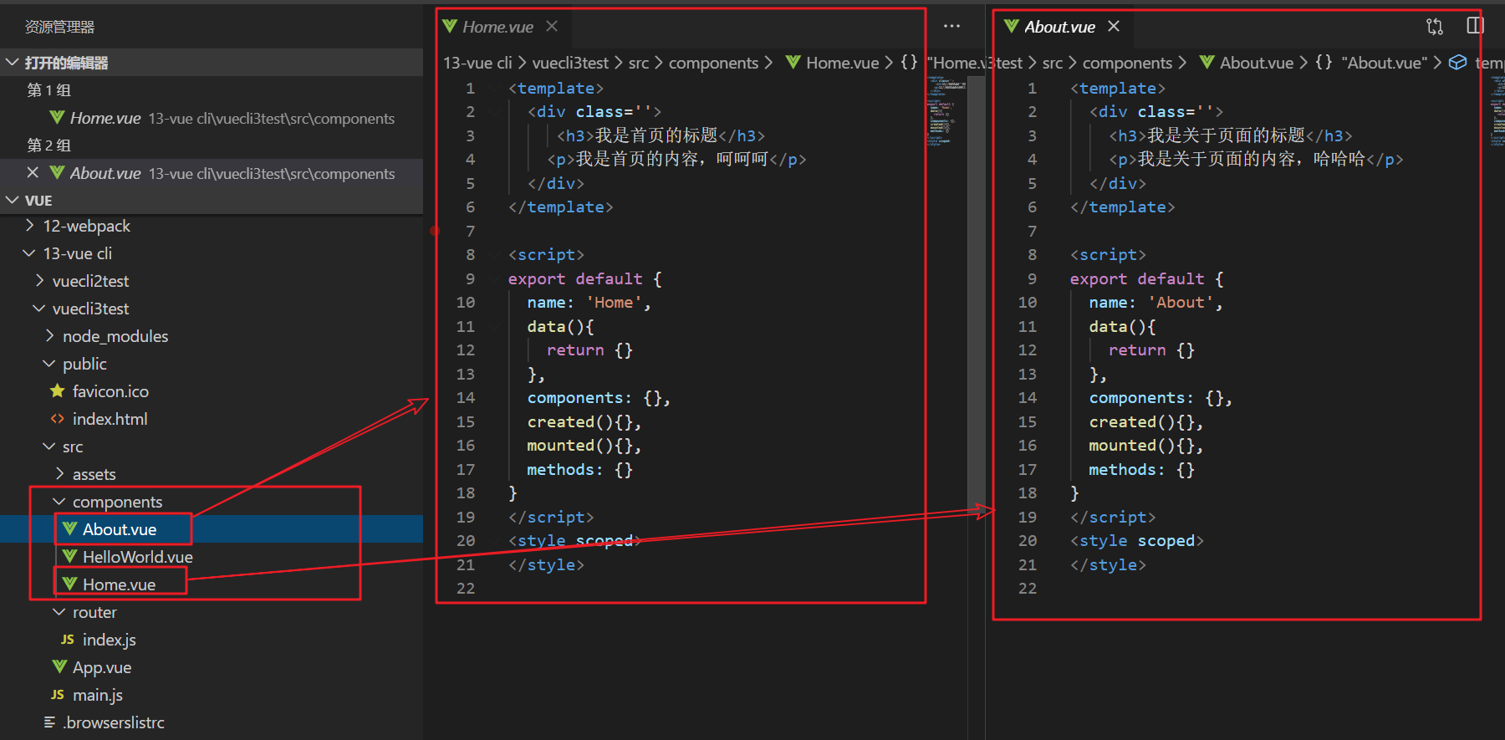Click the JS icon of router index.js

point(68,640)
